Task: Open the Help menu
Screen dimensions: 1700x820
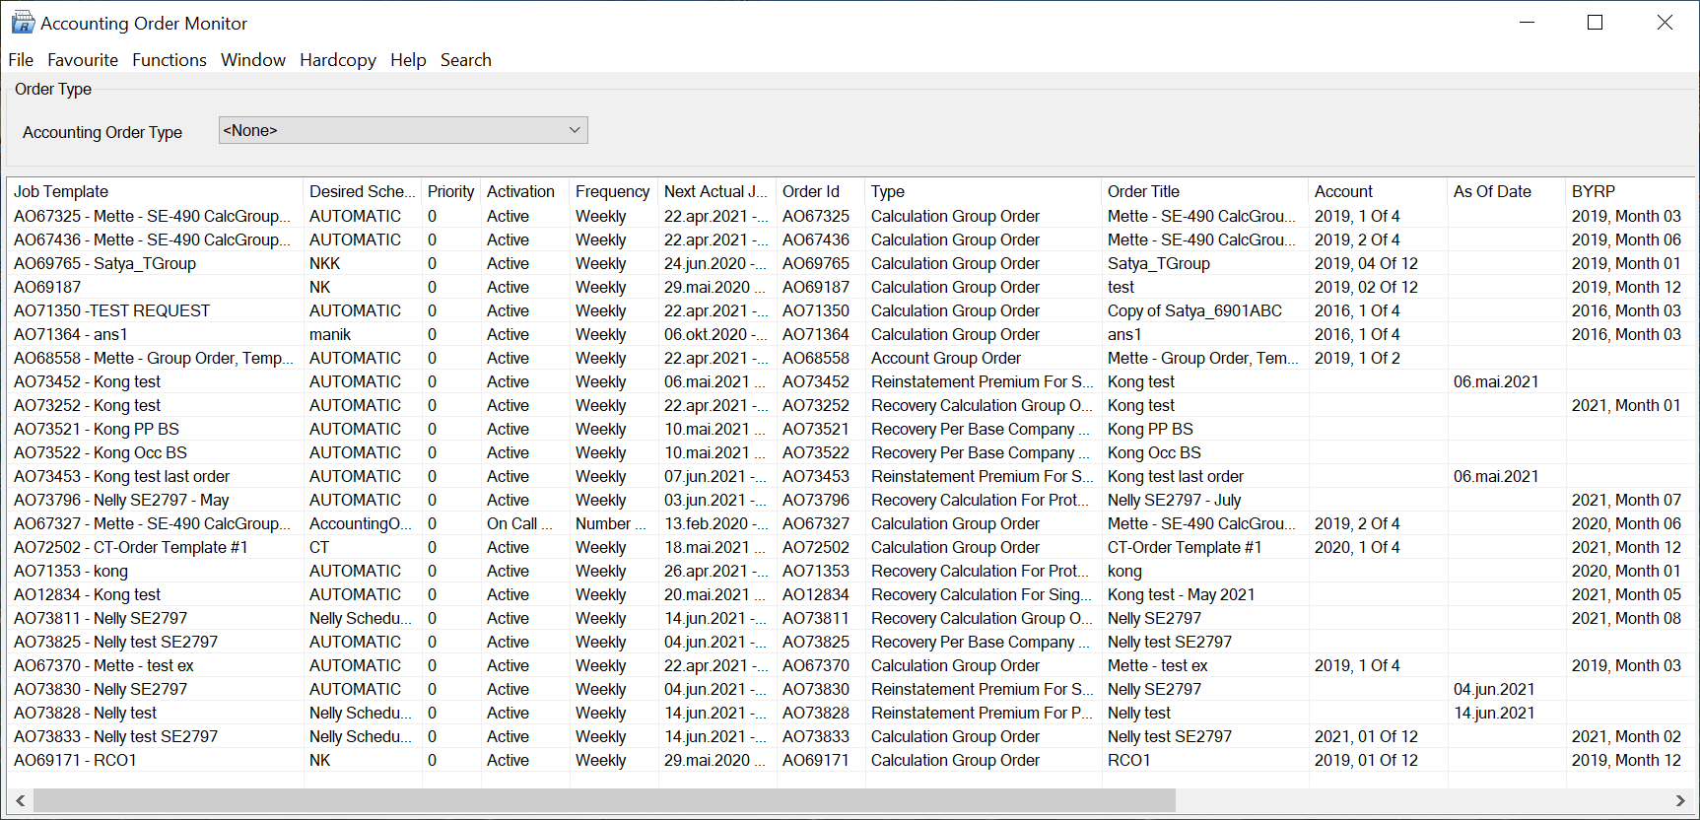Action: coord(408,60)
